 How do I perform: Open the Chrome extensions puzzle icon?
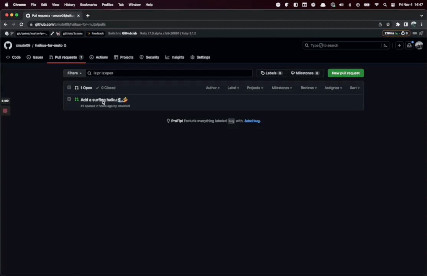tap(398, 24)
